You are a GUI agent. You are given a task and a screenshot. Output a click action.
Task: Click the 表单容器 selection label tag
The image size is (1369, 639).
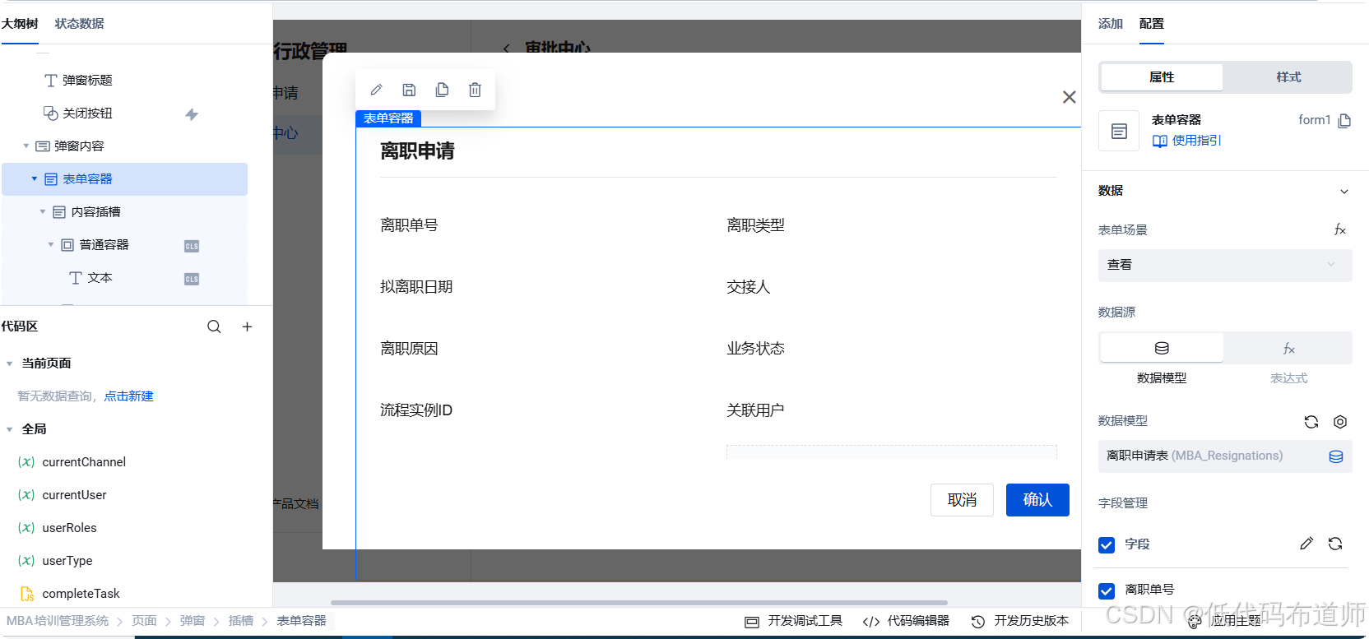tap(388, 118)
